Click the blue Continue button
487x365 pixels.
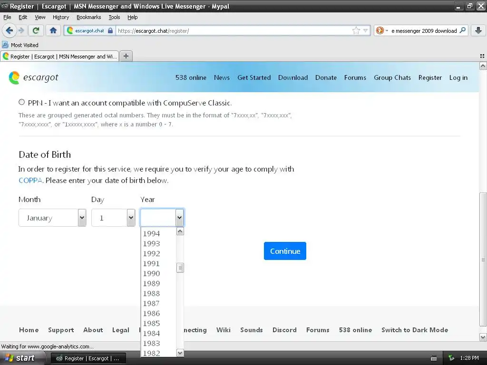(x=285, y=251)
